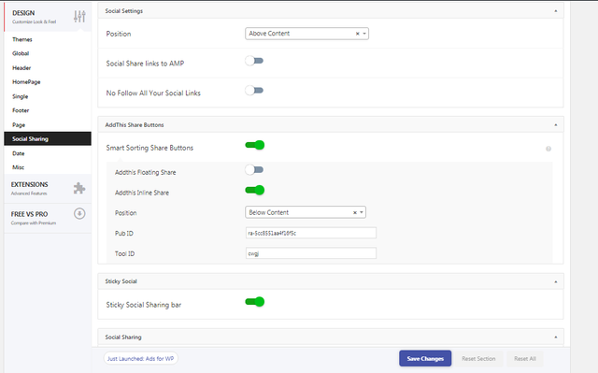Image resolution: width=598 pixels, height=373 pixels.
Task: Enable Addthis Floating Share
Action: tap(254, 170)
